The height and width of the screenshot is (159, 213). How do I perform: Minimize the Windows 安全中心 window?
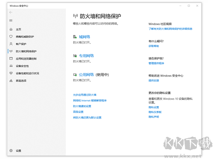(180, 6)
